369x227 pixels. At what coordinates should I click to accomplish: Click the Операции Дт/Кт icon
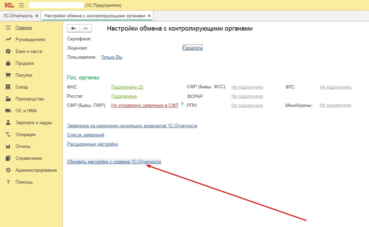[8, 134]
